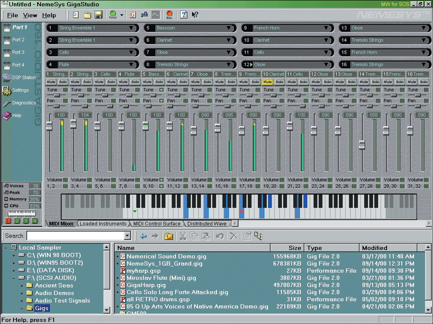
Task: Click the green Reset button in toolbar
Action: tap(113, 14)
